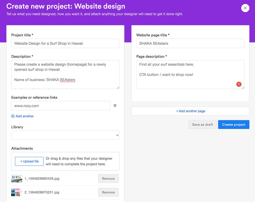Click the plus icon beside Add another
The height and width of the screenshot is (202, 255).
tap(13, 116)
